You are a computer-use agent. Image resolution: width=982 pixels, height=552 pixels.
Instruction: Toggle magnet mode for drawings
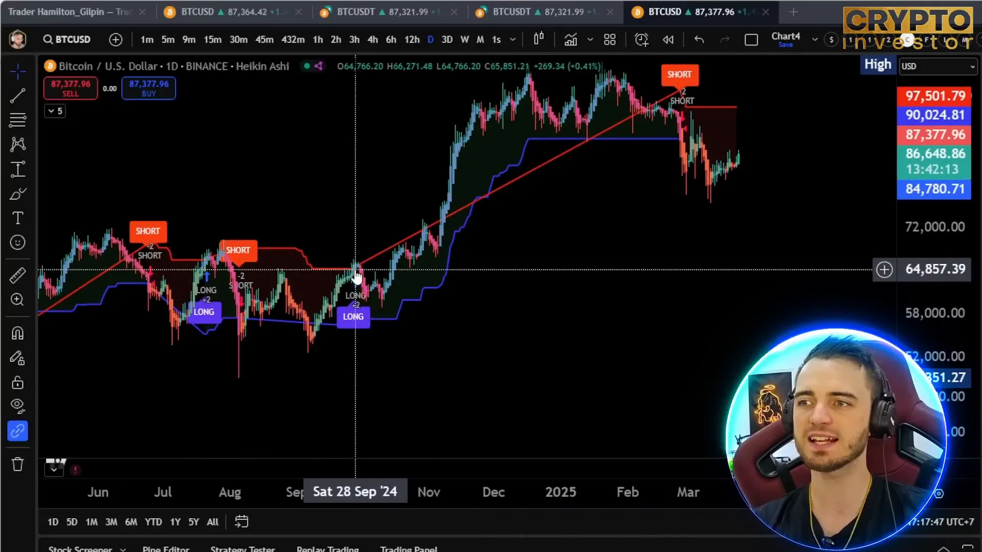[x=18, y=333]
